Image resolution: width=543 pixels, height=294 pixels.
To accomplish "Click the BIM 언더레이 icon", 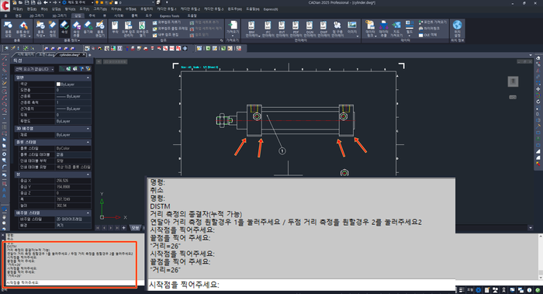I will [251, 29].
